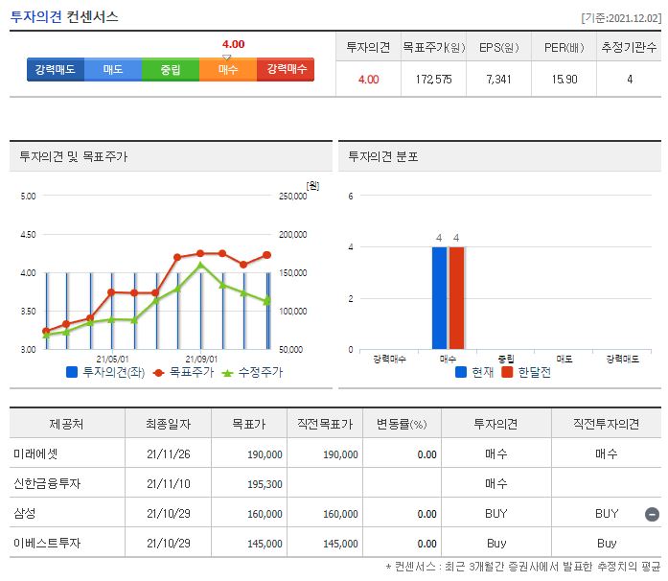This screenshot has width=668, height=581.
Task: Click the red 강력매수 rating segment
Action: click(x=286, y=69)
